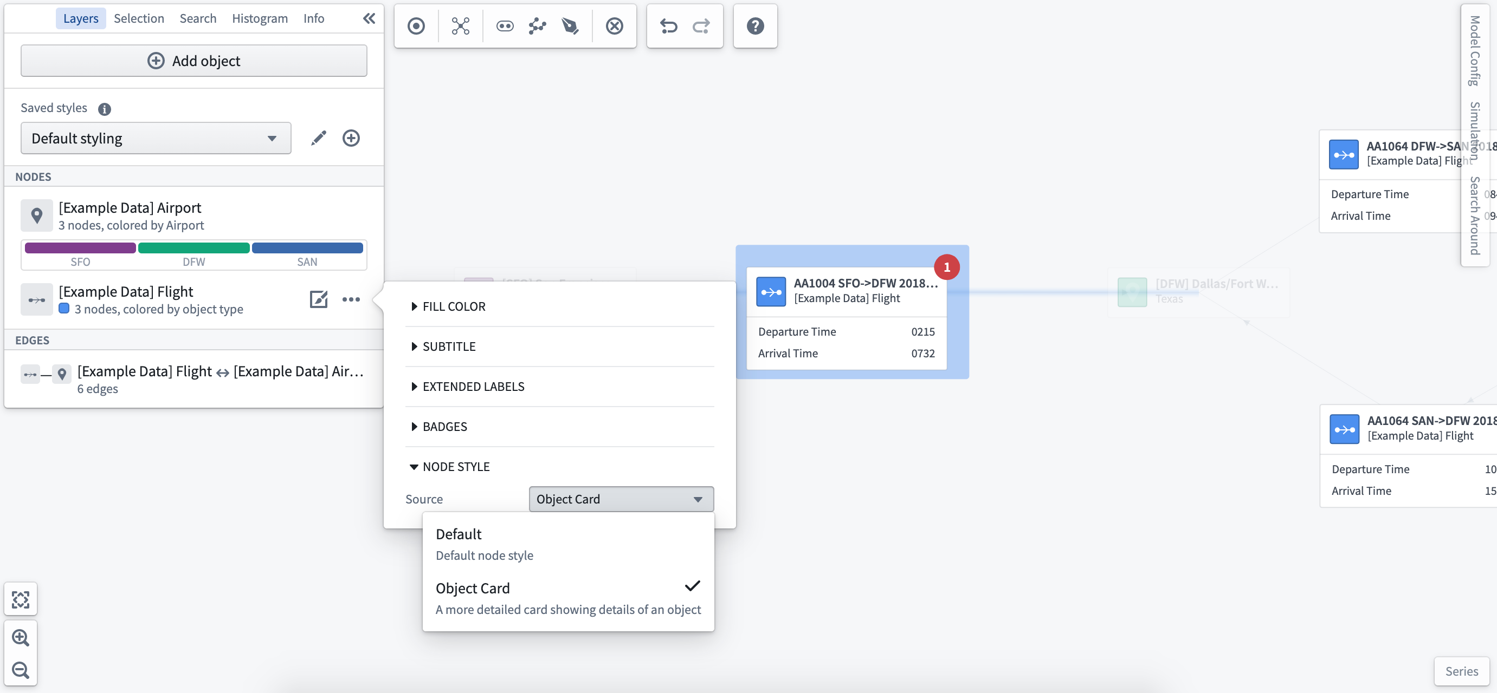Select the pen draw tool icon

pyautogui.click(x=570, y=26)
